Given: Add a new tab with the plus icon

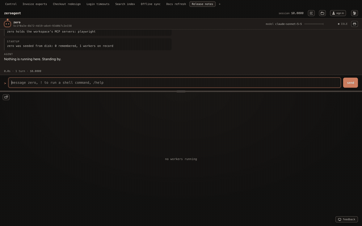Looking at the screenshot, I should [220, 4].
